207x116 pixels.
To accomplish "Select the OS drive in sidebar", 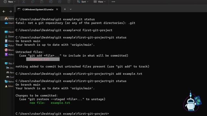I will 10,68.
